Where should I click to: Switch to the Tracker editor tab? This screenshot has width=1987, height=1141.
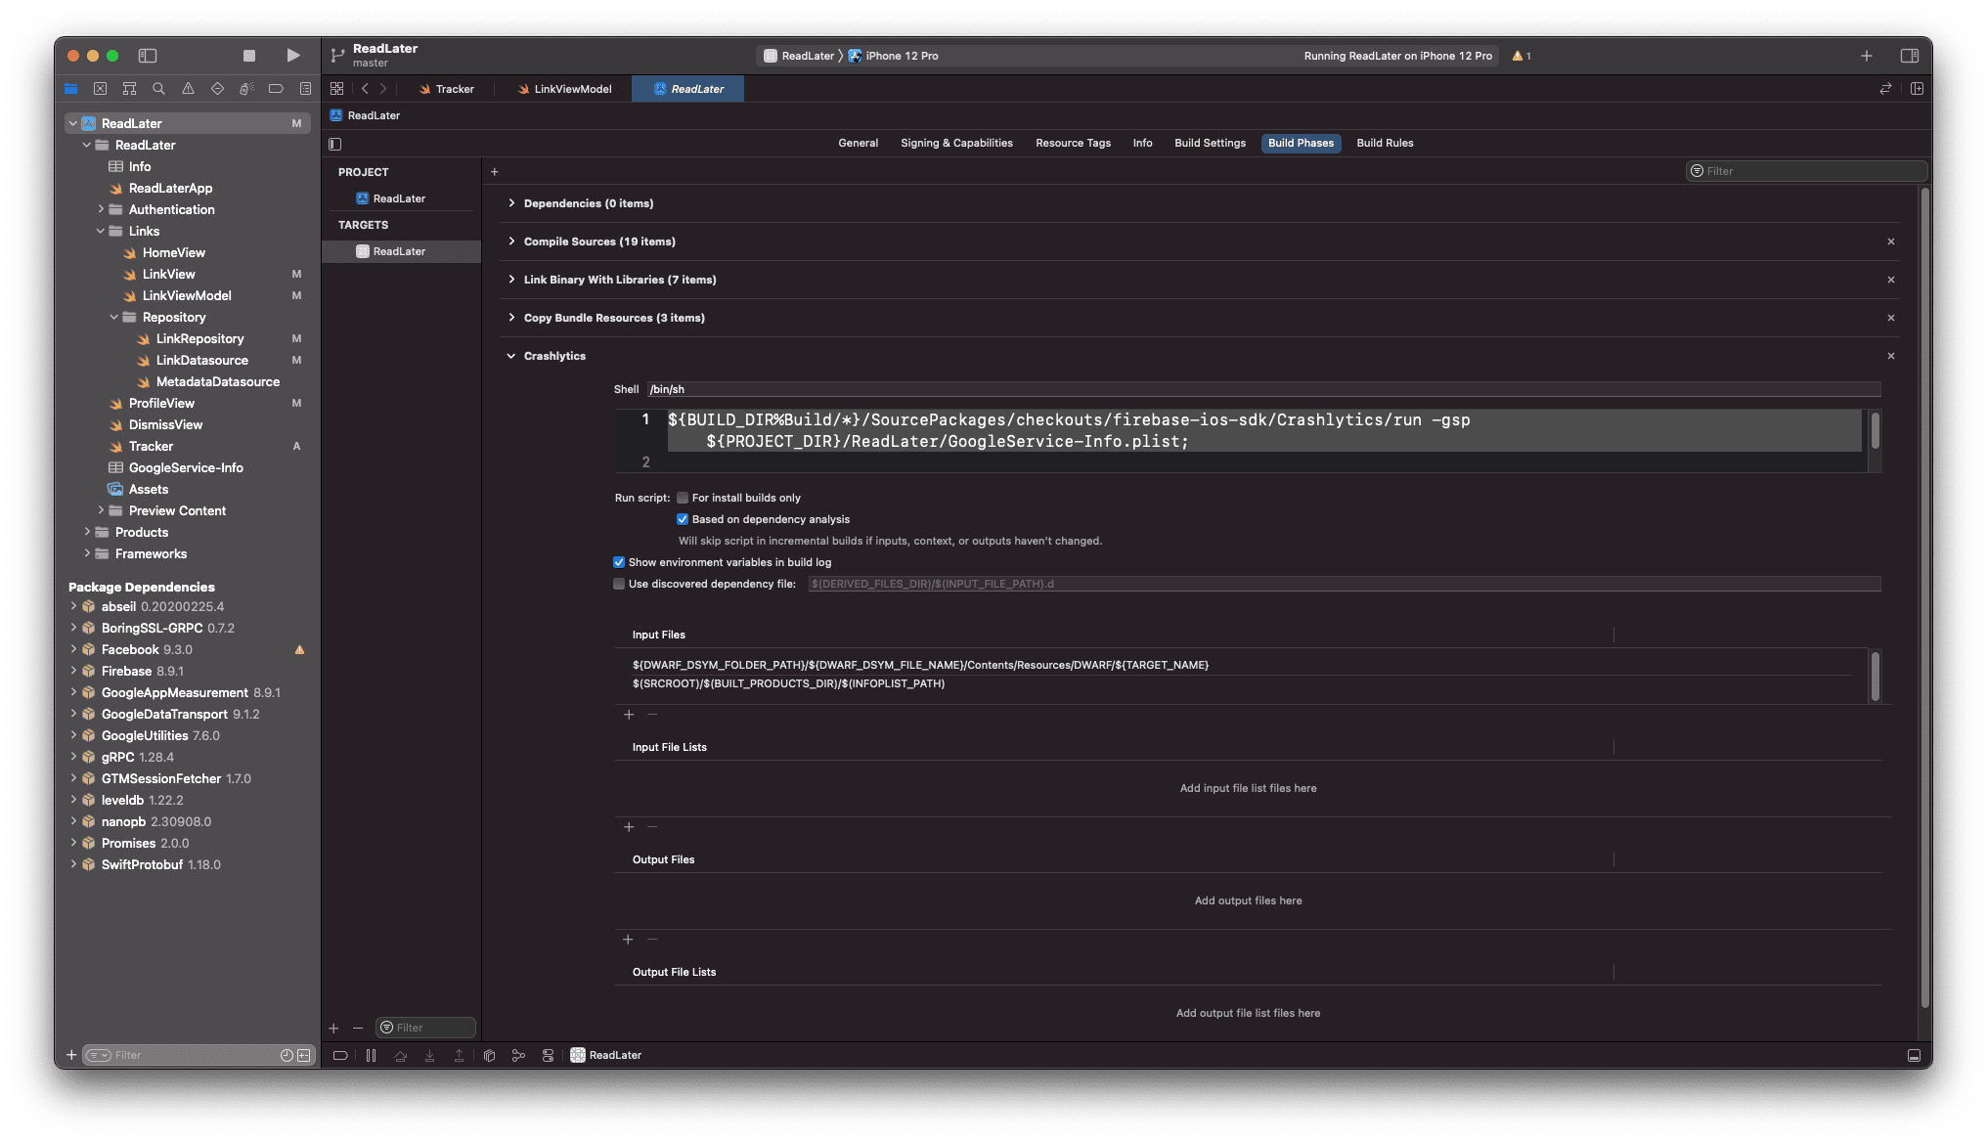pos(446,89)
